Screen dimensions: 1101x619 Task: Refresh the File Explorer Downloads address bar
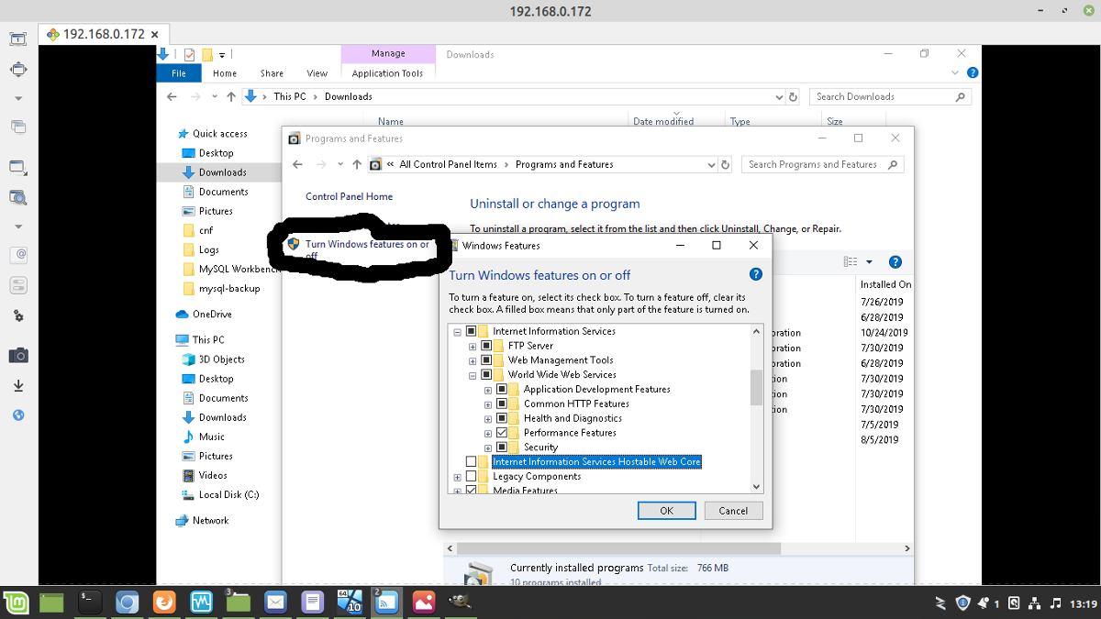pyautogui.click(x=794, y=96)
